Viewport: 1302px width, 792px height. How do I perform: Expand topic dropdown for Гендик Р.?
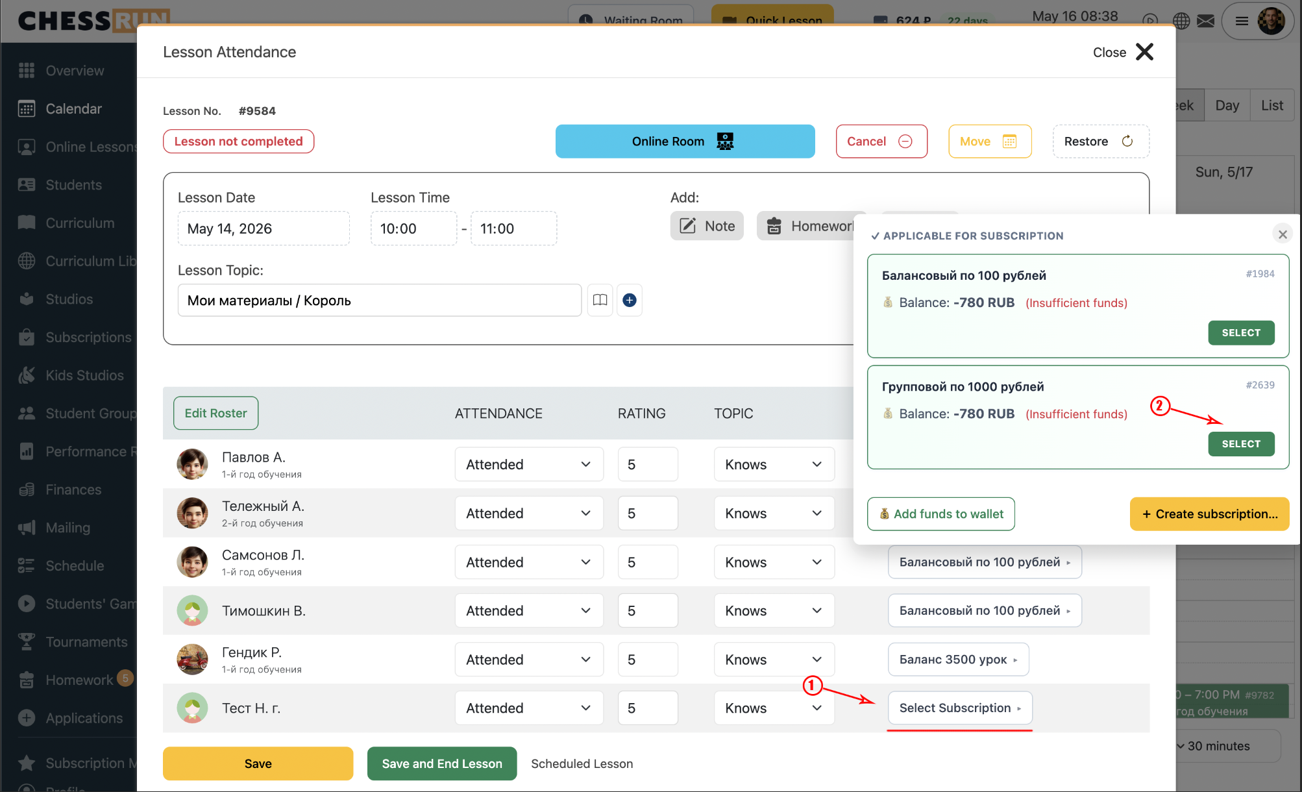pos(774,660)
